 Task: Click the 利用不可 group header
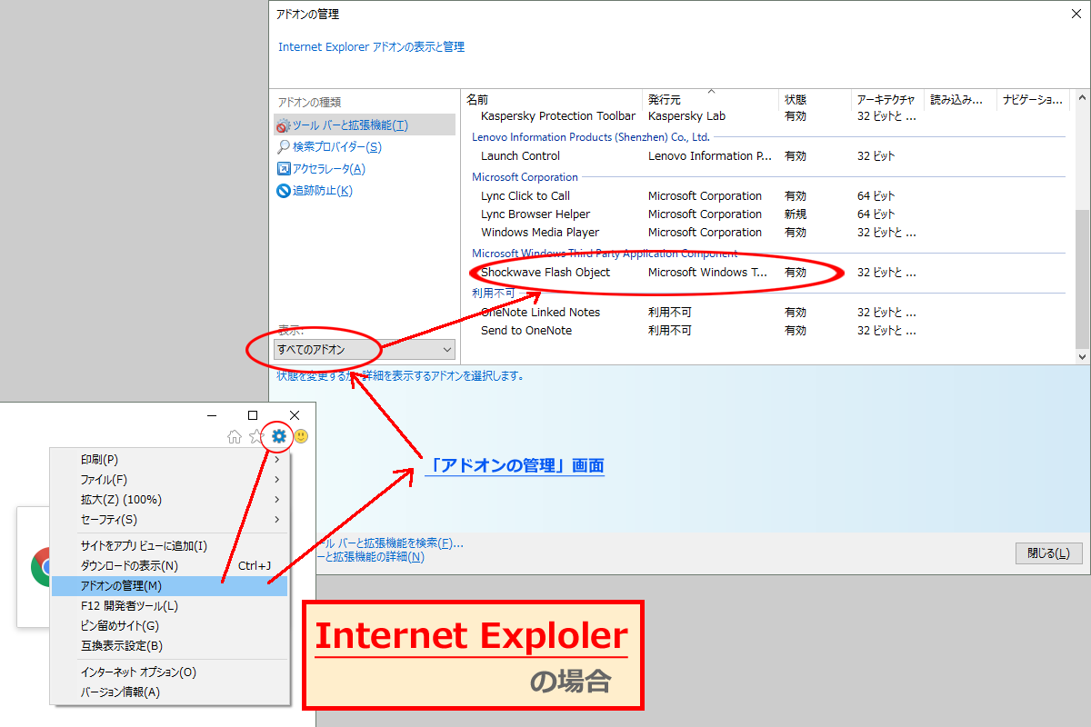493,294
